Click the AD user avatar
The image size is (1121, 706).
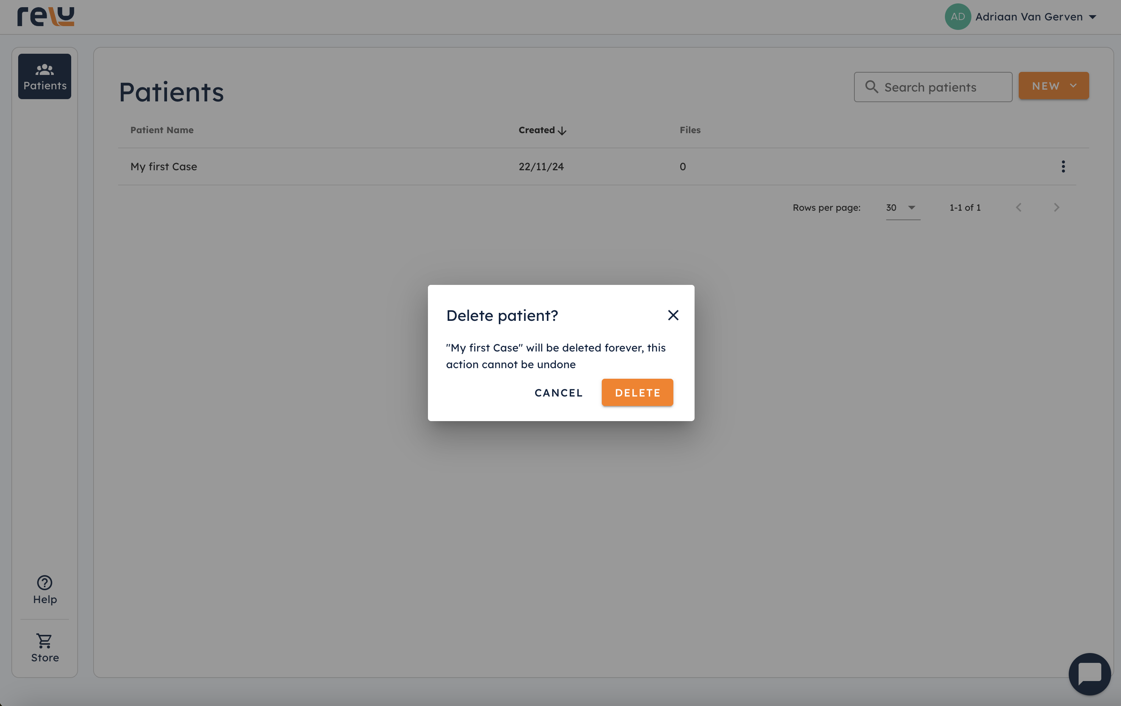(957, 17)
